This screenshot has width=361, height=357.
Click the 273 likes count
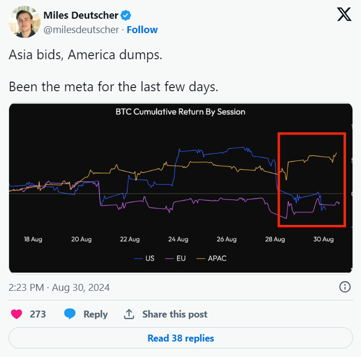pos(38,314)
